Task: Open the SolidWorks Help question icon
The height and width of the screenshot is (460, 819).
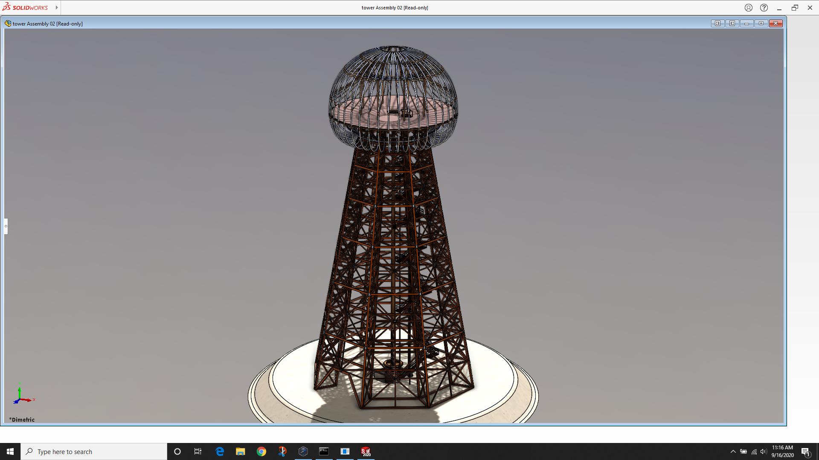Action: pyautogui.click(x=764, y=8)
